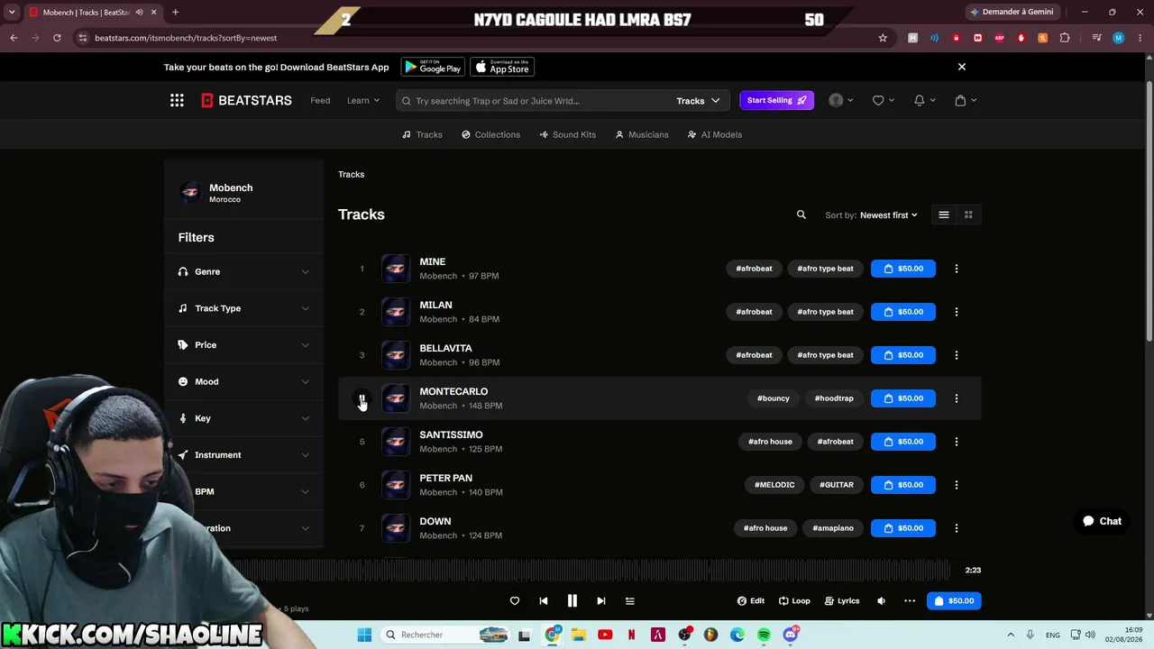Get the app on Google Play
Viewport: 1154px width, 649px height.
(x=433, y=67)
